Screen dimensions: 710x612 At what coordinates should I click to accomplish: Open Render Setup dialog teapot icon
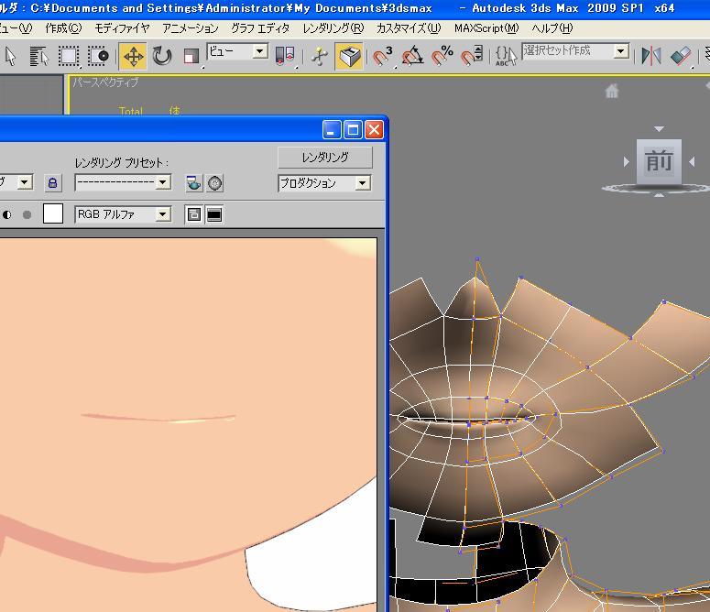(x=194, y=183)
